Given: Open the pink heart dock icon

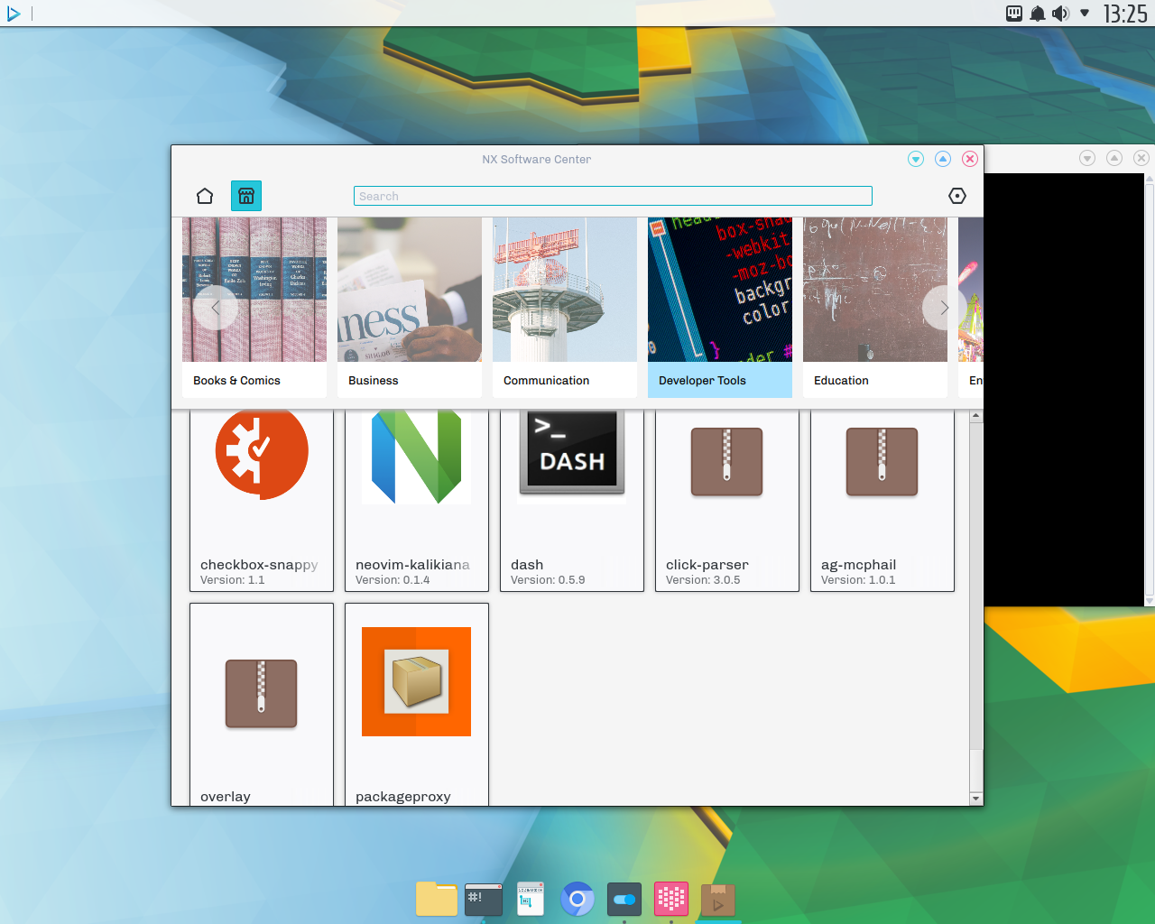Looking at the screenshot, I should tap(671, 899).
